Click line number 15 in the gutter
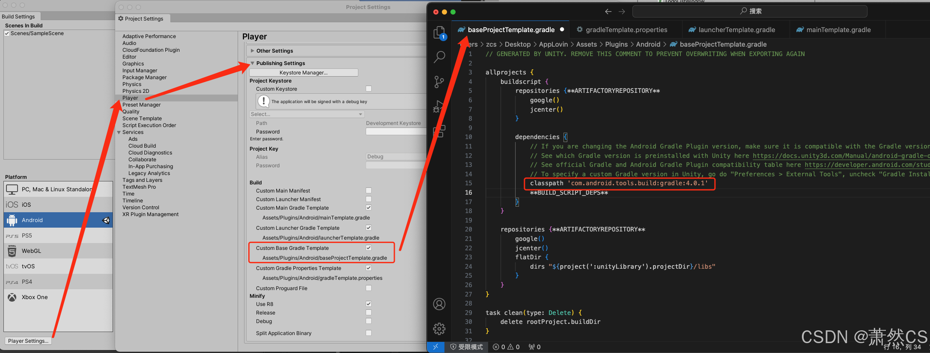The width and height of the screenshot is (930, 353). [x=468, y=183]
